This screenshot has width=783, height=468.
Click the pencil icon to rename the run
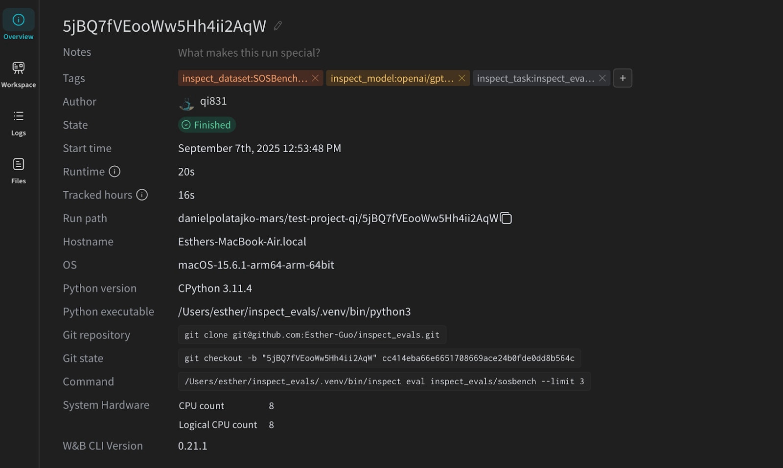(277, 25)
